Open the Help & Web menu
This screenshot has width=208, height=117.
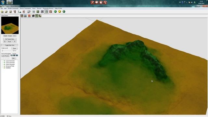tap(58, 8)
